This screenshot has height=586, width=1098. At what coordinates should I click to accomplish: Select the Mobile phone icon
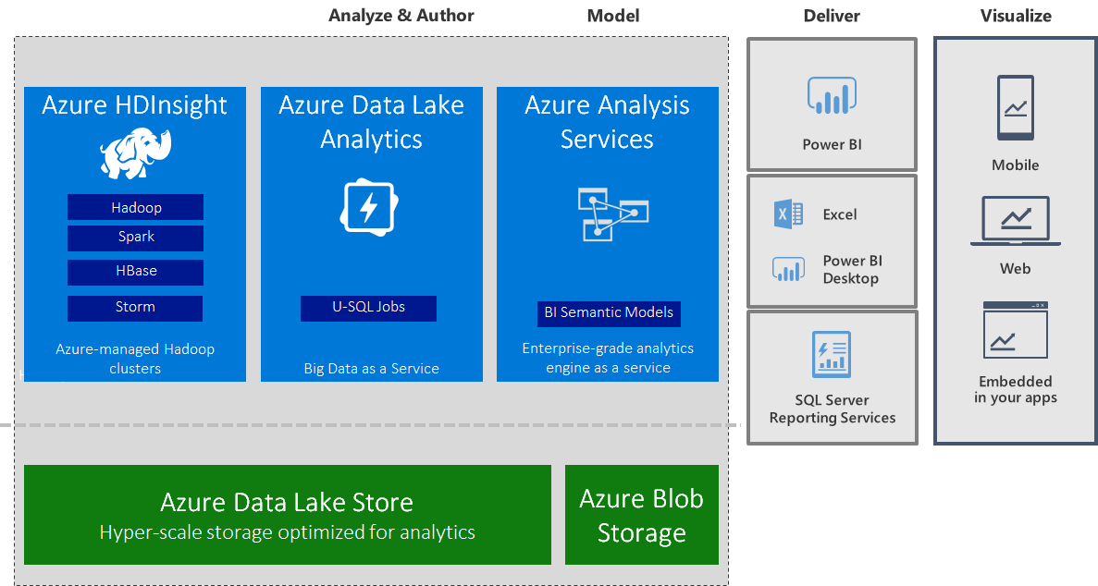1015,108
